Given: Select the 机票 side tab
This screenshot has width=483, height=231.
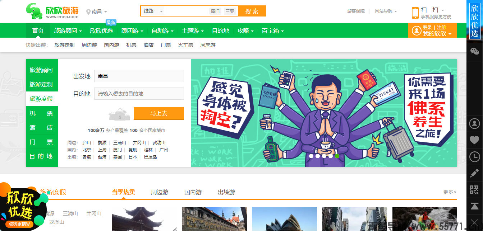Looking at the screenshot, I should [41, 113].
